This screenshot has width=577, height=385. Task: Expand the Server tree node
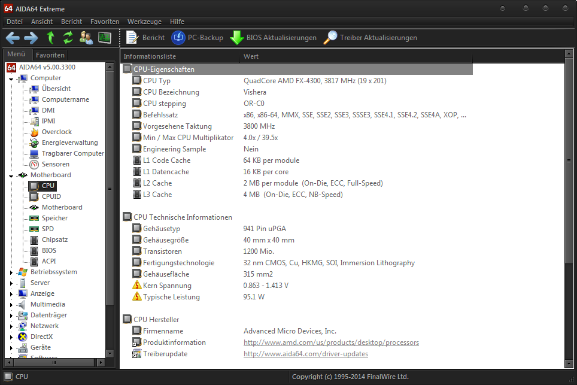(x=11, y=283)
